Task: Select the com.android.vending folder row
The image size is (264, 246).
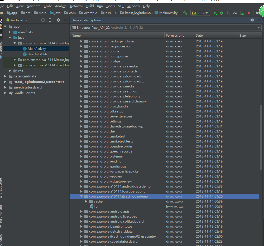Action: tap(164, 161)
